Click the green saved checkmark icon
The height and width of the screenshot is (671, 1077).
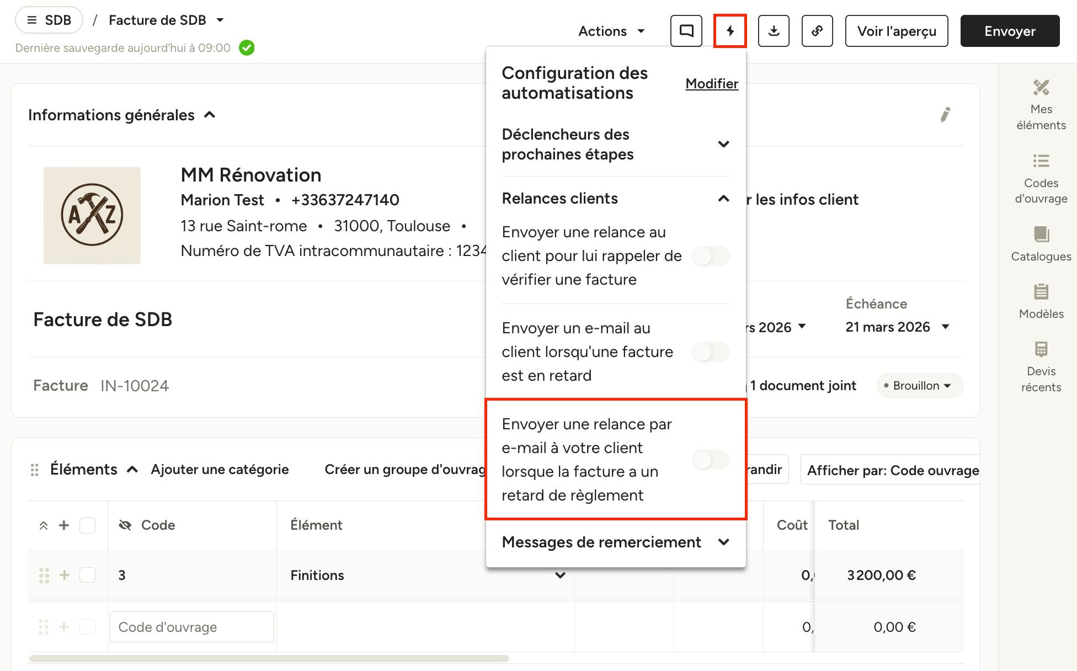coord(247,48)
